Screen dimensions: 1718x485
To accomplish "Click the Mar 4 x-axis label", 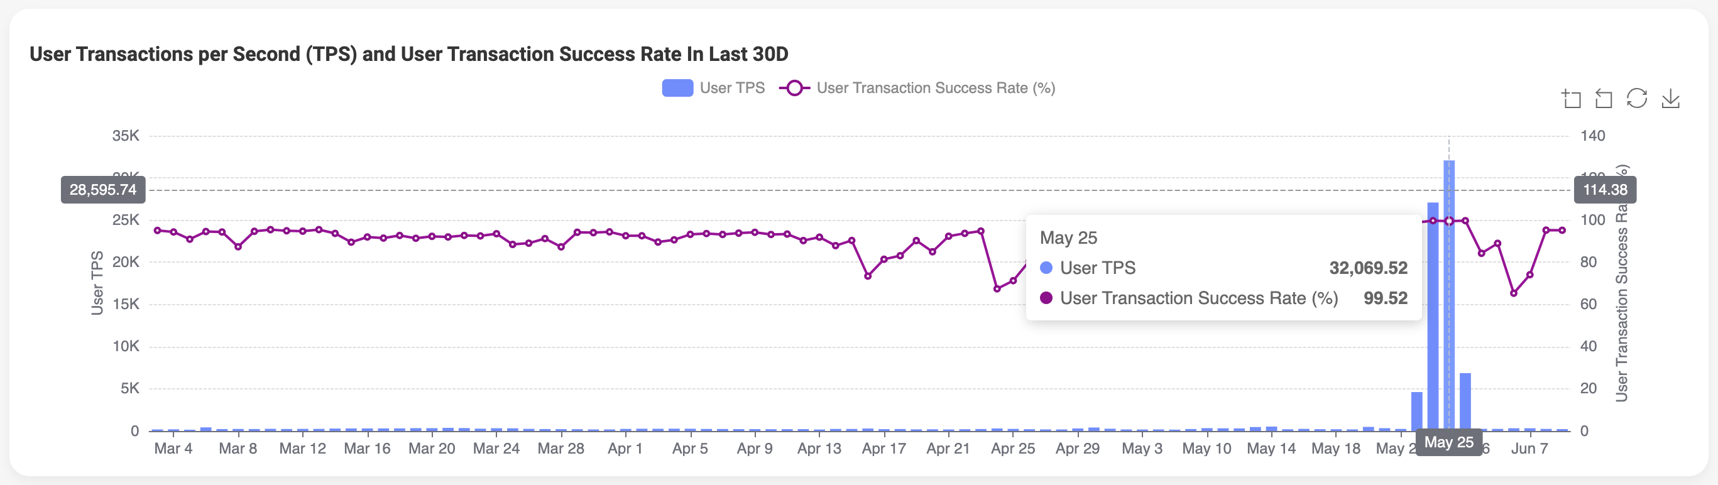I will point(173,449).
